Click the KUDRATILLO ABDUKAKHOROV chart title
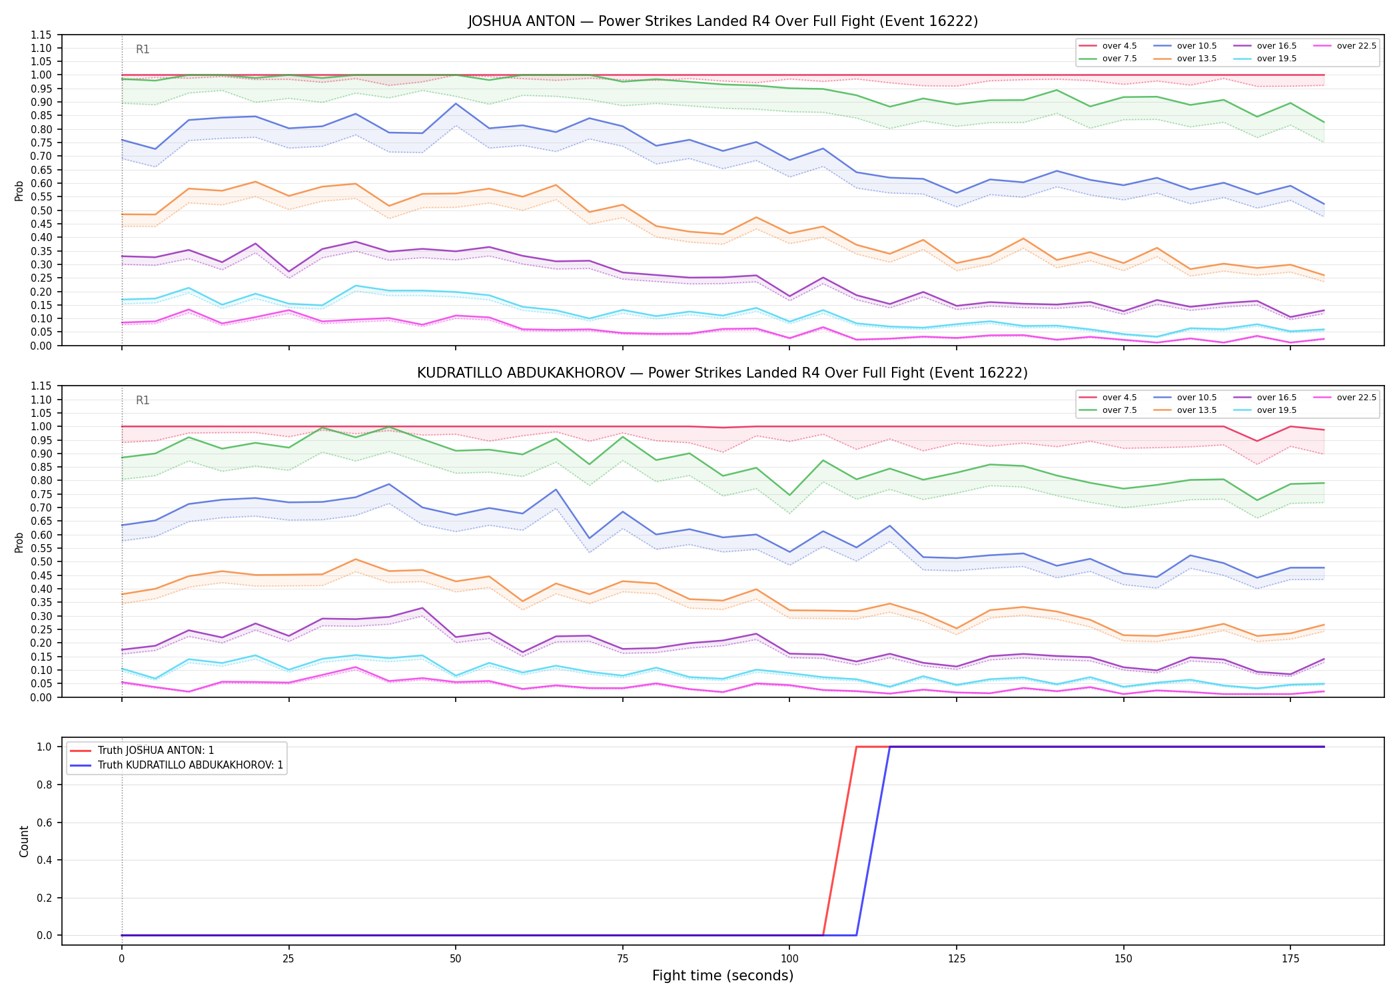 coord(723,373)
